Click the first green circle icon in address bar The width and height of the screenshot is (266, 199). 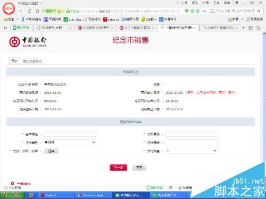coord(186,11)
